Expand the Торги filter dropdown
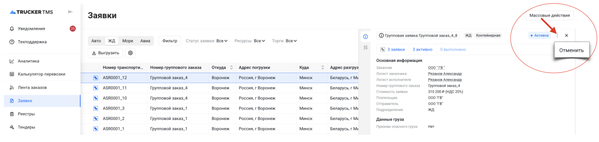The width and height of the screenshot is (599, 142). coord(284,41)
